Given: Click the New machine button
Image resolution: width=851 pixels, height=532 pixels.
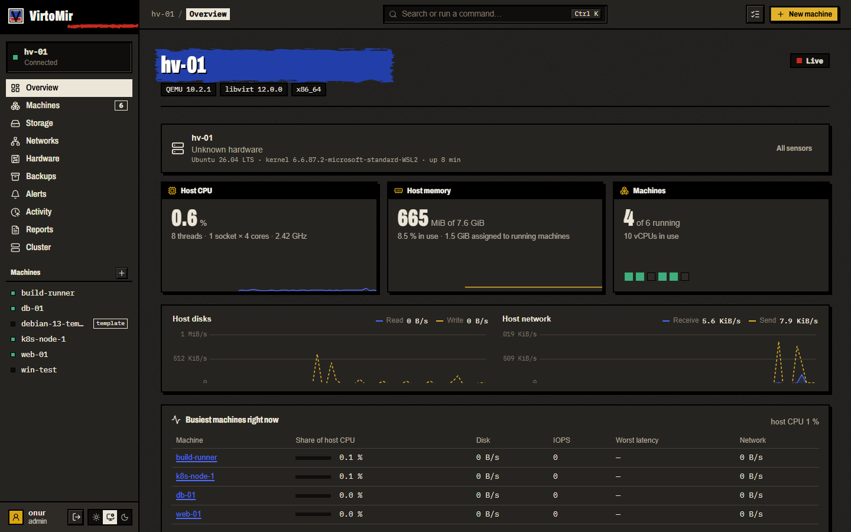Looking at the screenshot, I should (x=804, y=14).
